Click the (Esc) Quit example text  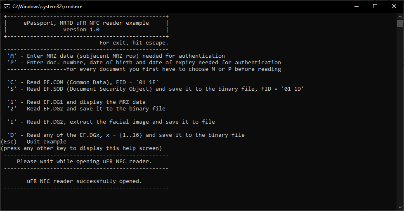point(33,142)
